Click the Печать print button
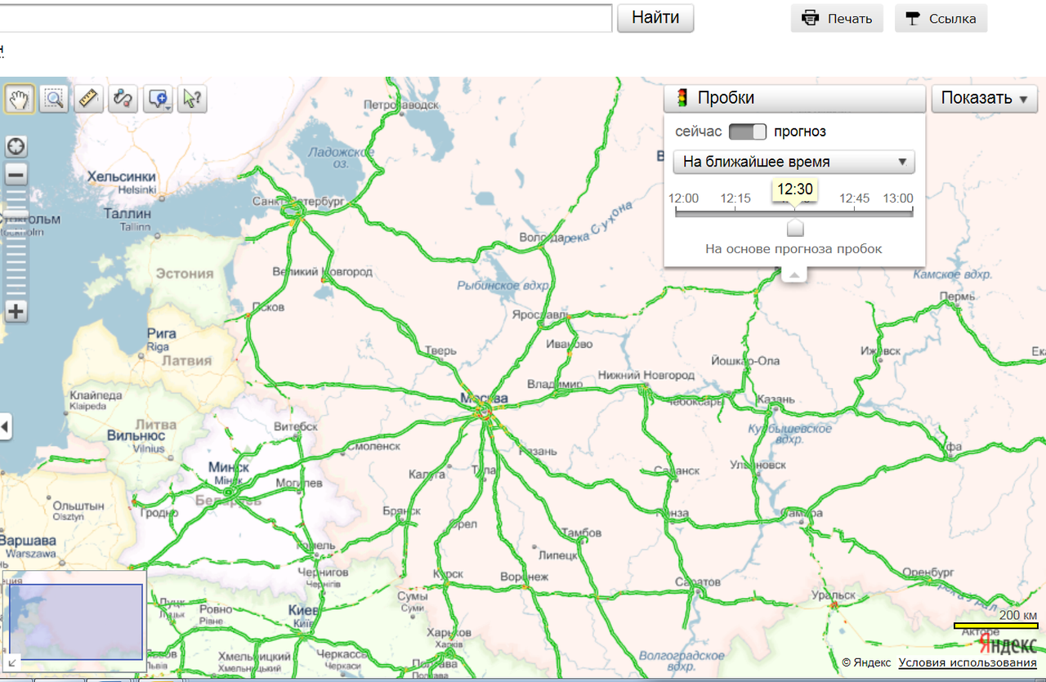This screenshot has width=1046, height=682. [x=837, y=19]
